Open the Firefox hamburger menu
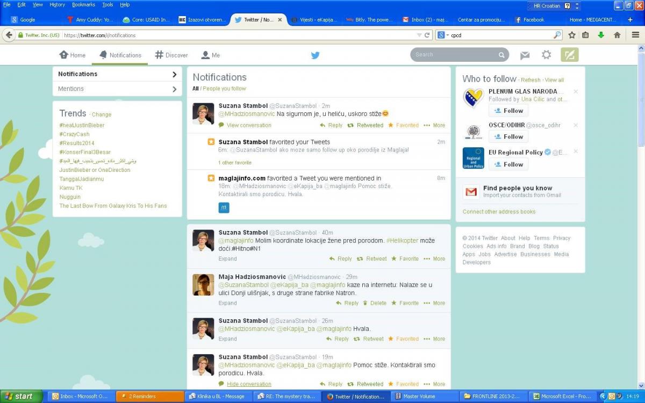 point(635,35)
